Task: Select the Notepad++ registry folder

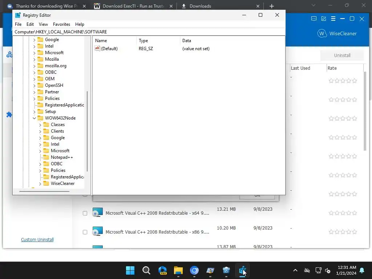Action: (x=62, y=157)
